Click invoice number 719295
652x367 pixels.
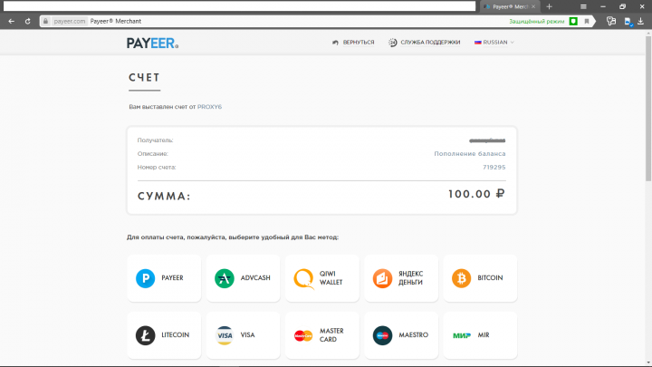[x=494, y=168]
